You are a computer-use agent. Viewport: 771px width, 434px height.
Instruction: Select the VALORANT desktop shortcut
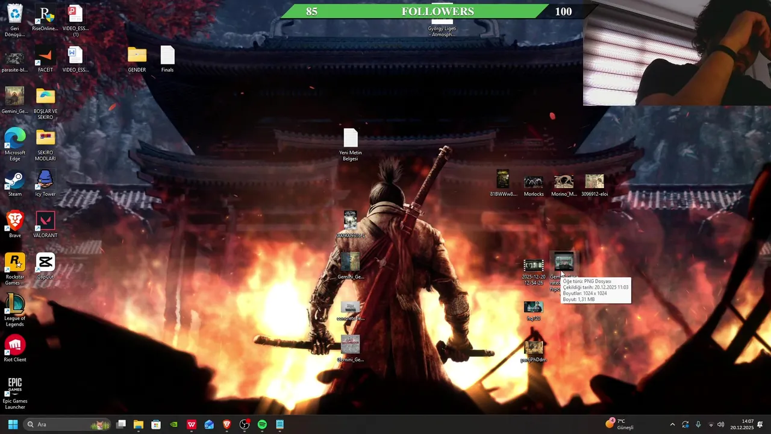[x=45, y=224]
